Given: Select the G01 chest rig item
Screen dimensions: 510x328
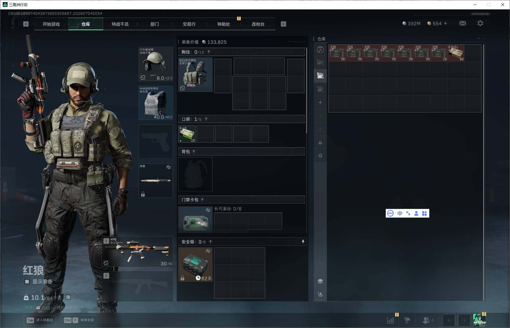Looking at the screenshot, I should coord(195,75).
